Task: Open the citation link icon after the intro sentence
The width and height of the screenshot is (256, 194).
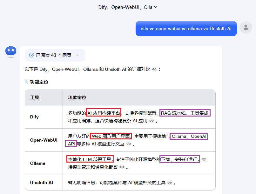Action: (x=154, y=69)
